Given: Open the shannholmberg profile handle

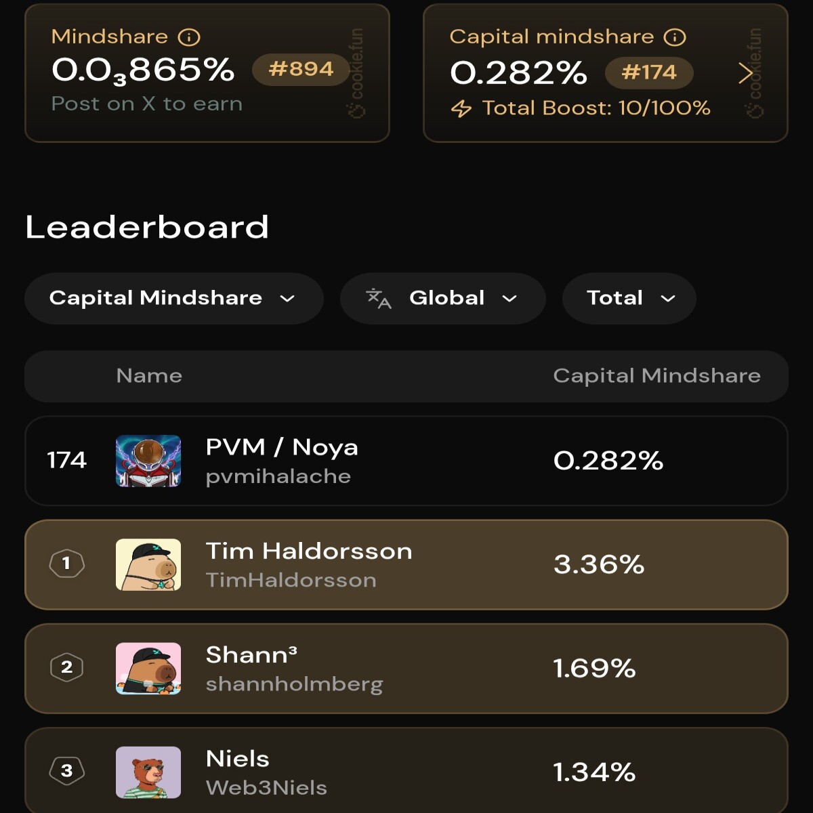Looking at the screenshot, I should (294, 684).
